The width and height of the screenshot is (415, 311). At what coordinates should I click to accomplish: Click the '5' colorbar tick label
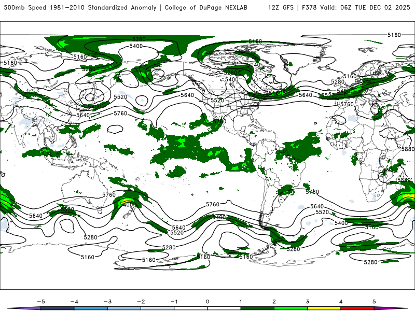pyautogui.click(x=374, y=302)
